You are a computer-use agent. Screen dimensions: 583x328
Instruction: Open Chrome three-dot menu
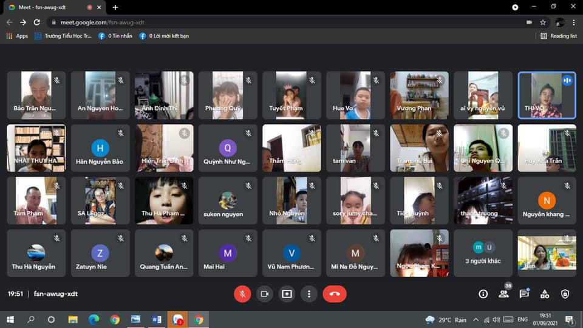pyautogui.click(x=574, y=22)
